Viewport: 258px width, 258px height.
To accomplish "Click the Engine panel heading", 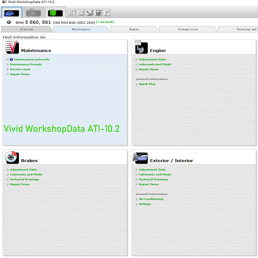I will (158, 51).
